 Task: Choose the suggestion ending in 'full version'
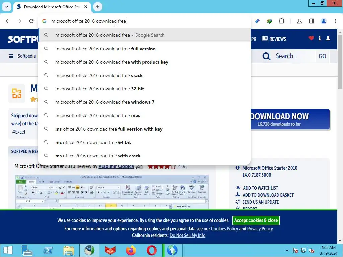pyautogui.click(x=144, y=49)
